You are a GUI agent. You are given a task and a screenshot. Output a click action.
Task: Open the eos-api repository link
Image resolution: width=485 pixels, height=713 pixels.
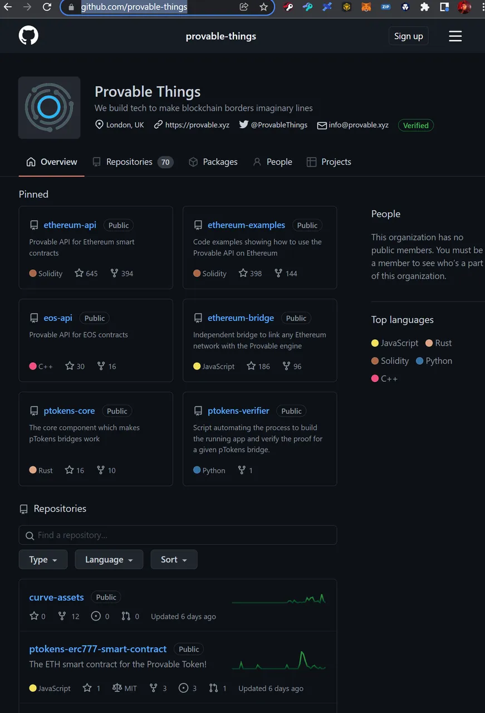pyautogui.click(x=58, y=318)
